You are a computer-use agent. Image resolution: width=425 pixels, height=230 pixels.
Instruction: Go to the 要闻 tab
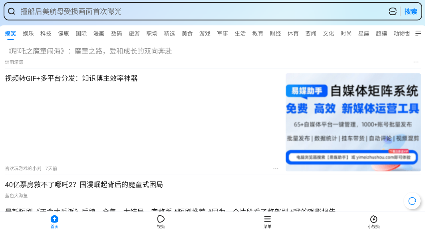pos(311,33)
